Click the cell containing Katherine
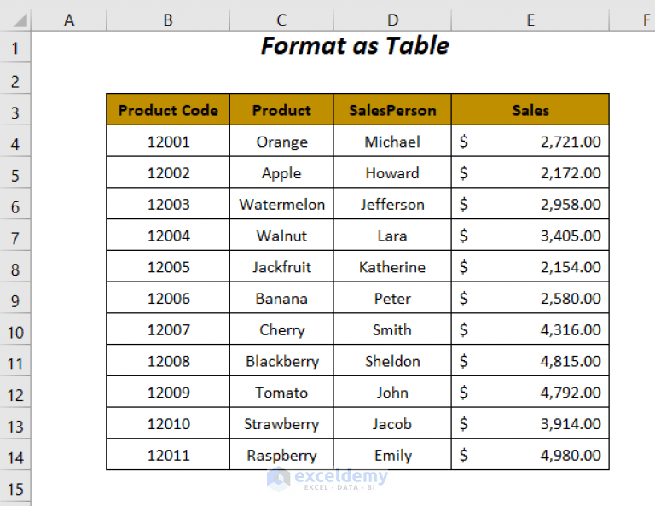Screen dimensions: 655x506 392,266
